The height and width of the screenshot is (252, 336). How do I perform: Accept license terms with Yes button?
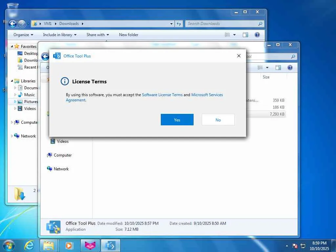pyautogui.click(x=177, y=119)
